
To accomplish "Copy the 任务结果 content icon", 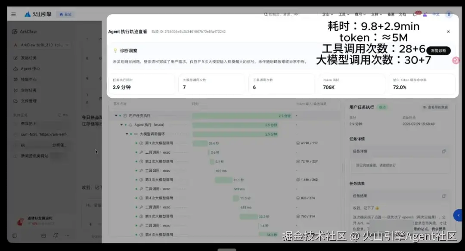I will pos(444,196).
